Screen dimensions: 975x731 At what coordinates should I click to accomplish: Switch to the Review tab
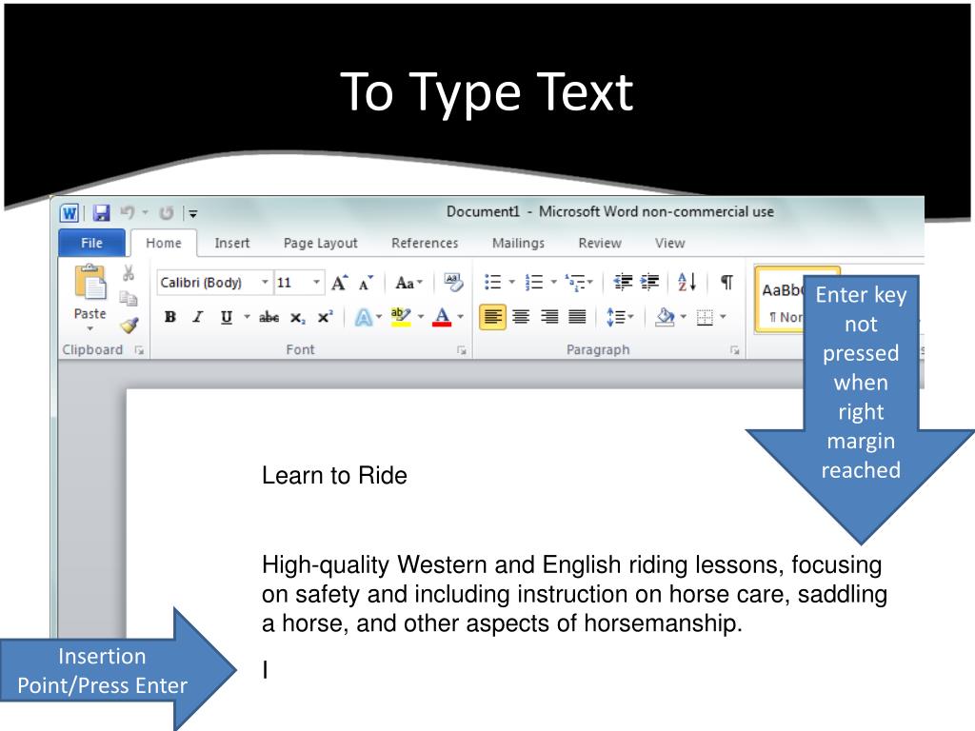600,243
